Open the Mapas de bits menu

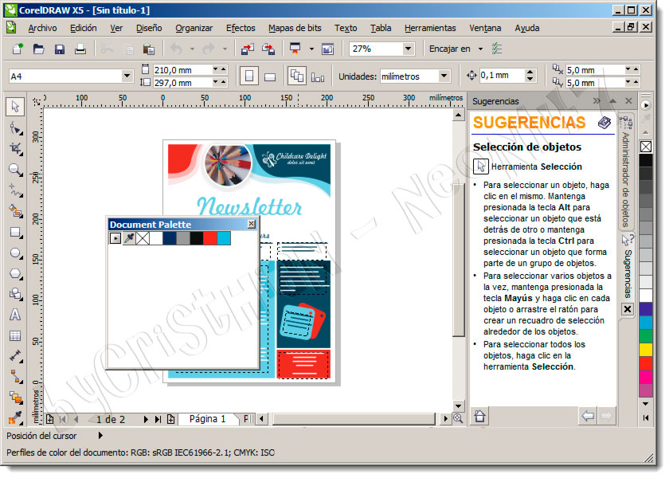[x=295, y=28]
